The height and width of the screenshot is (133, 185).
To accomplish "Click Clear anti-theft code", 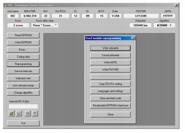I will [x=111, y=98].
